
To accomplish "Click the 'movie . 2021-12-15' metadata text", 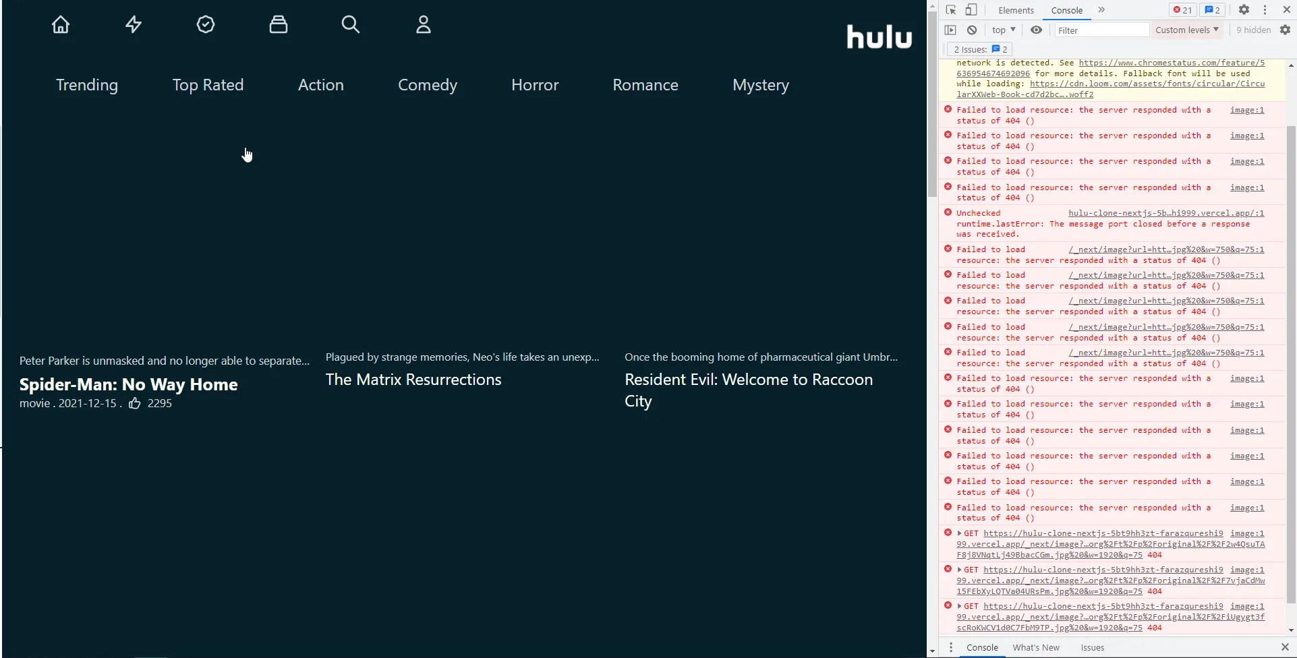I will point(71,403).
